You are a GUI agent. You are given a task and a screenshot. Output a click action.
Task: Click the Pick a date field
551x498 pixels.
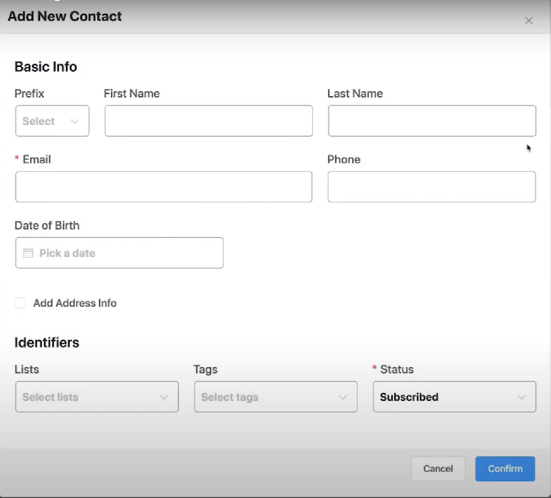(x=119, y=253)
